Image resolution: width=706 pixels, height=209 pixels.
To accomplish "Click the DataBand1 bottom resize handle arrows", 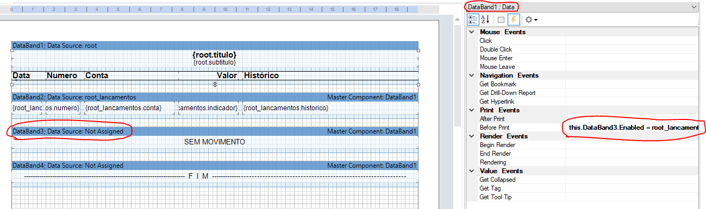I will click(x=215, y=84).
